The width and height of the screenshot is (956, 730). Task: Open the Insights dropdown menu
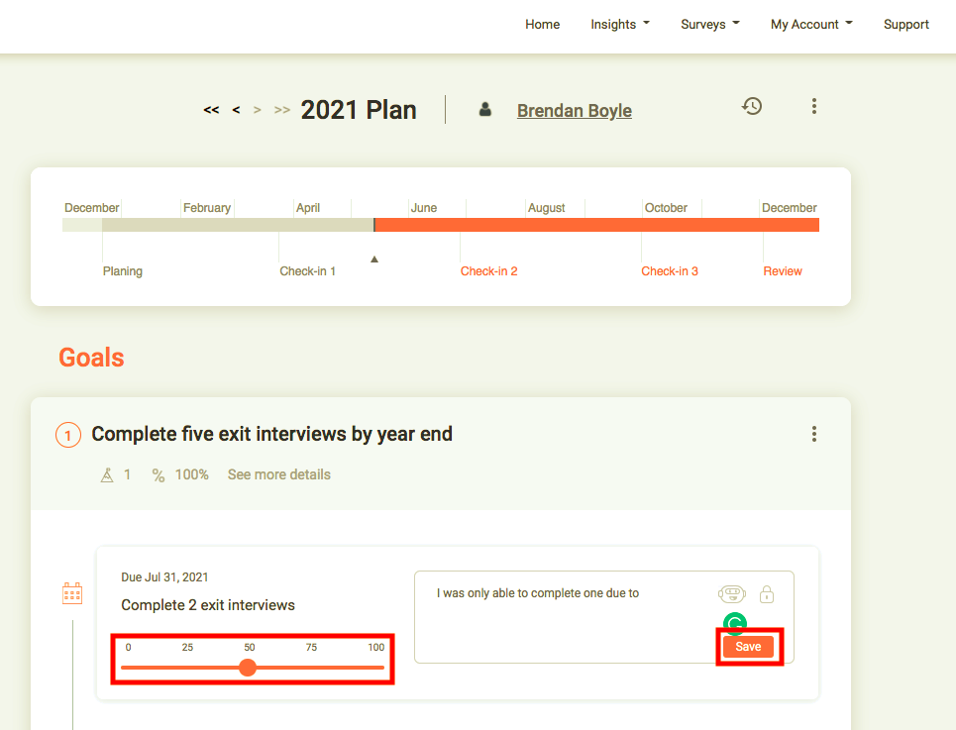(619, 24)
